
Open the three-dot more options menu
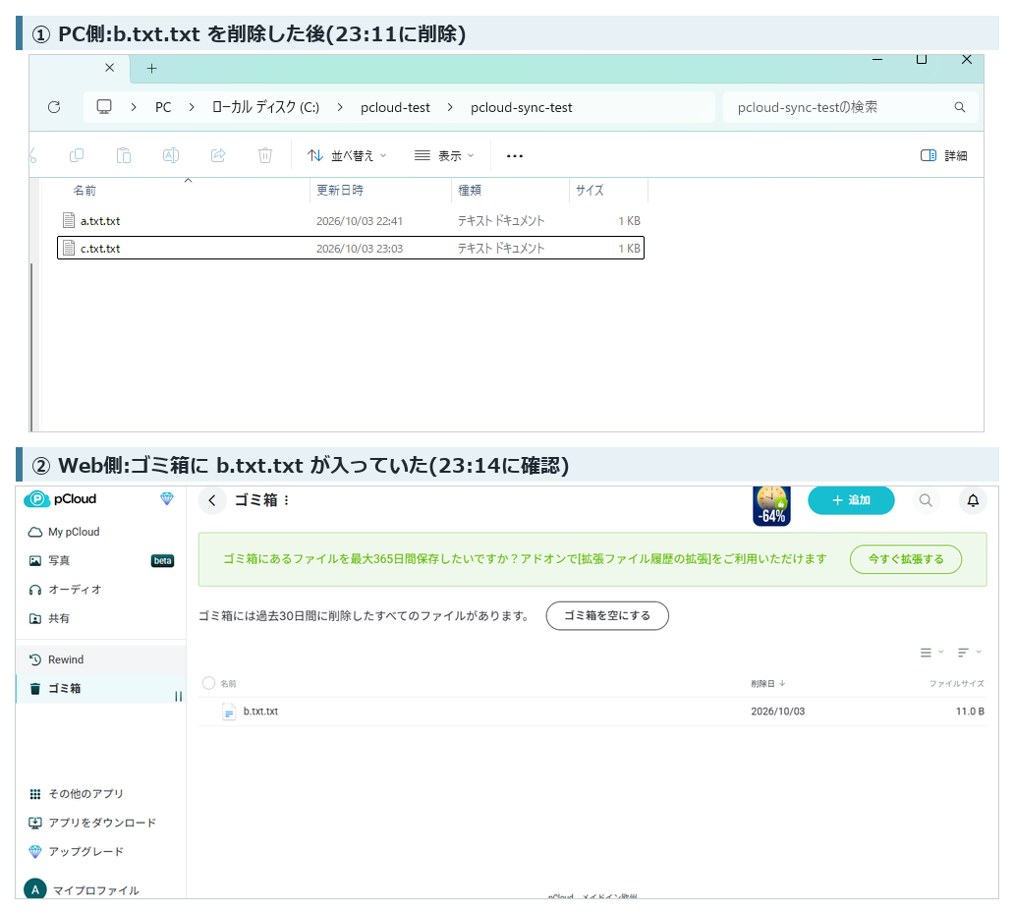[x=515, y=156]
